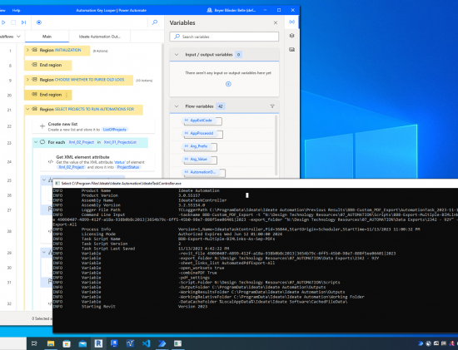Image resolution: width=458 pixels, height=350 pixels.
Task: Run next action step icon
Action: click(23, 22)
